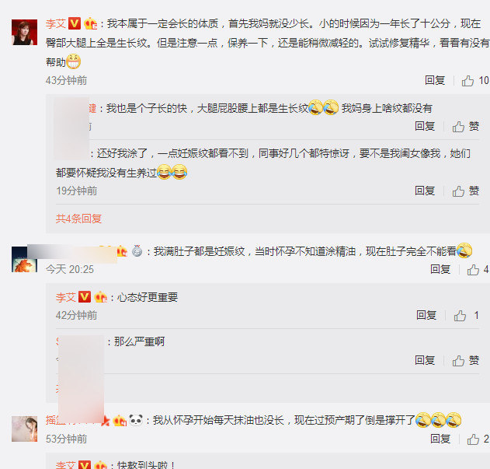Like the 43分钟前 comment with 10 likes
The height and width of the screenshot is (469, 490).
475,81
